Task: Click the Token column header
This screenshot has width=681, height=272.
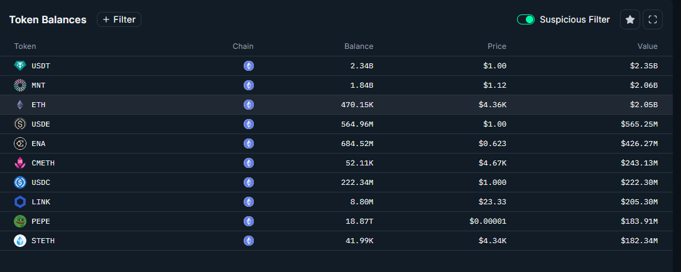Action: (x=25, y=46)
